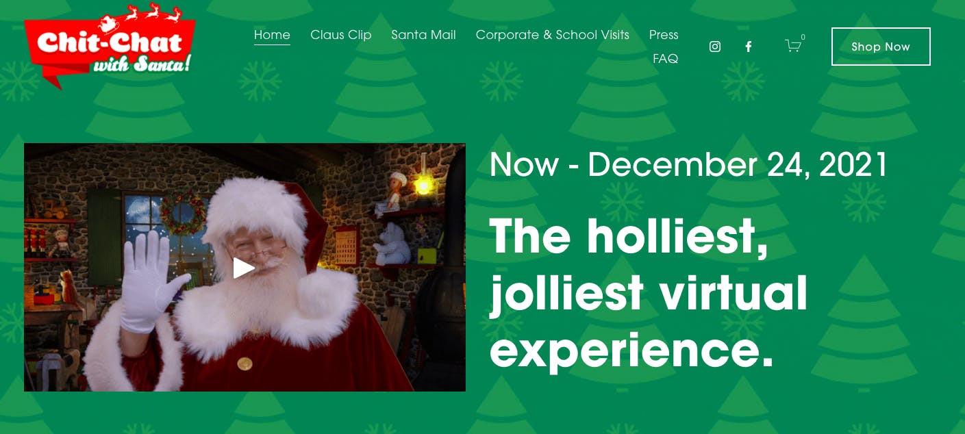
Task: Click the cart item count badge
Action: point(803,37)
